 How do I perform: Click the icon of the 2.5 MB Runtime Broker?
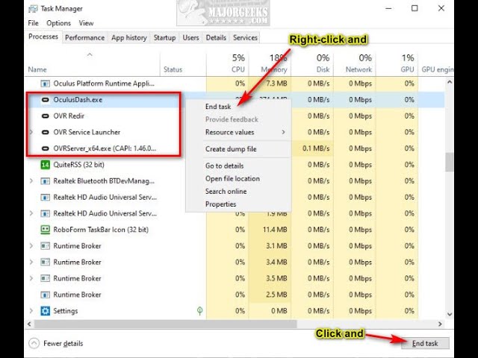click(45, 295)
